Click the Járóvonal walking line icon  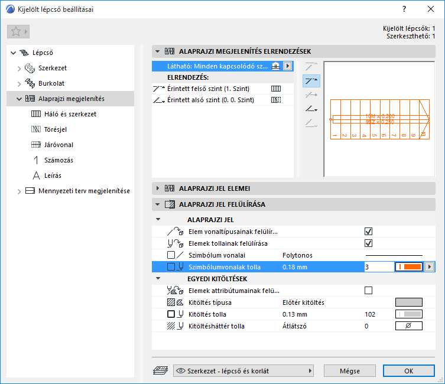[x=36, y=145]
